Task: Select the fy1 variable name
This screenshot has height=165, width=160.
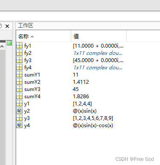Action: 28,46
